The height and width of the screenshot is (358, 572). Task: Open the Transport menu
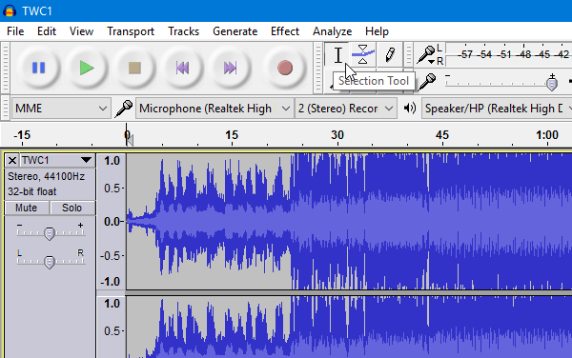pyautogui.click(x=131, y=31)
